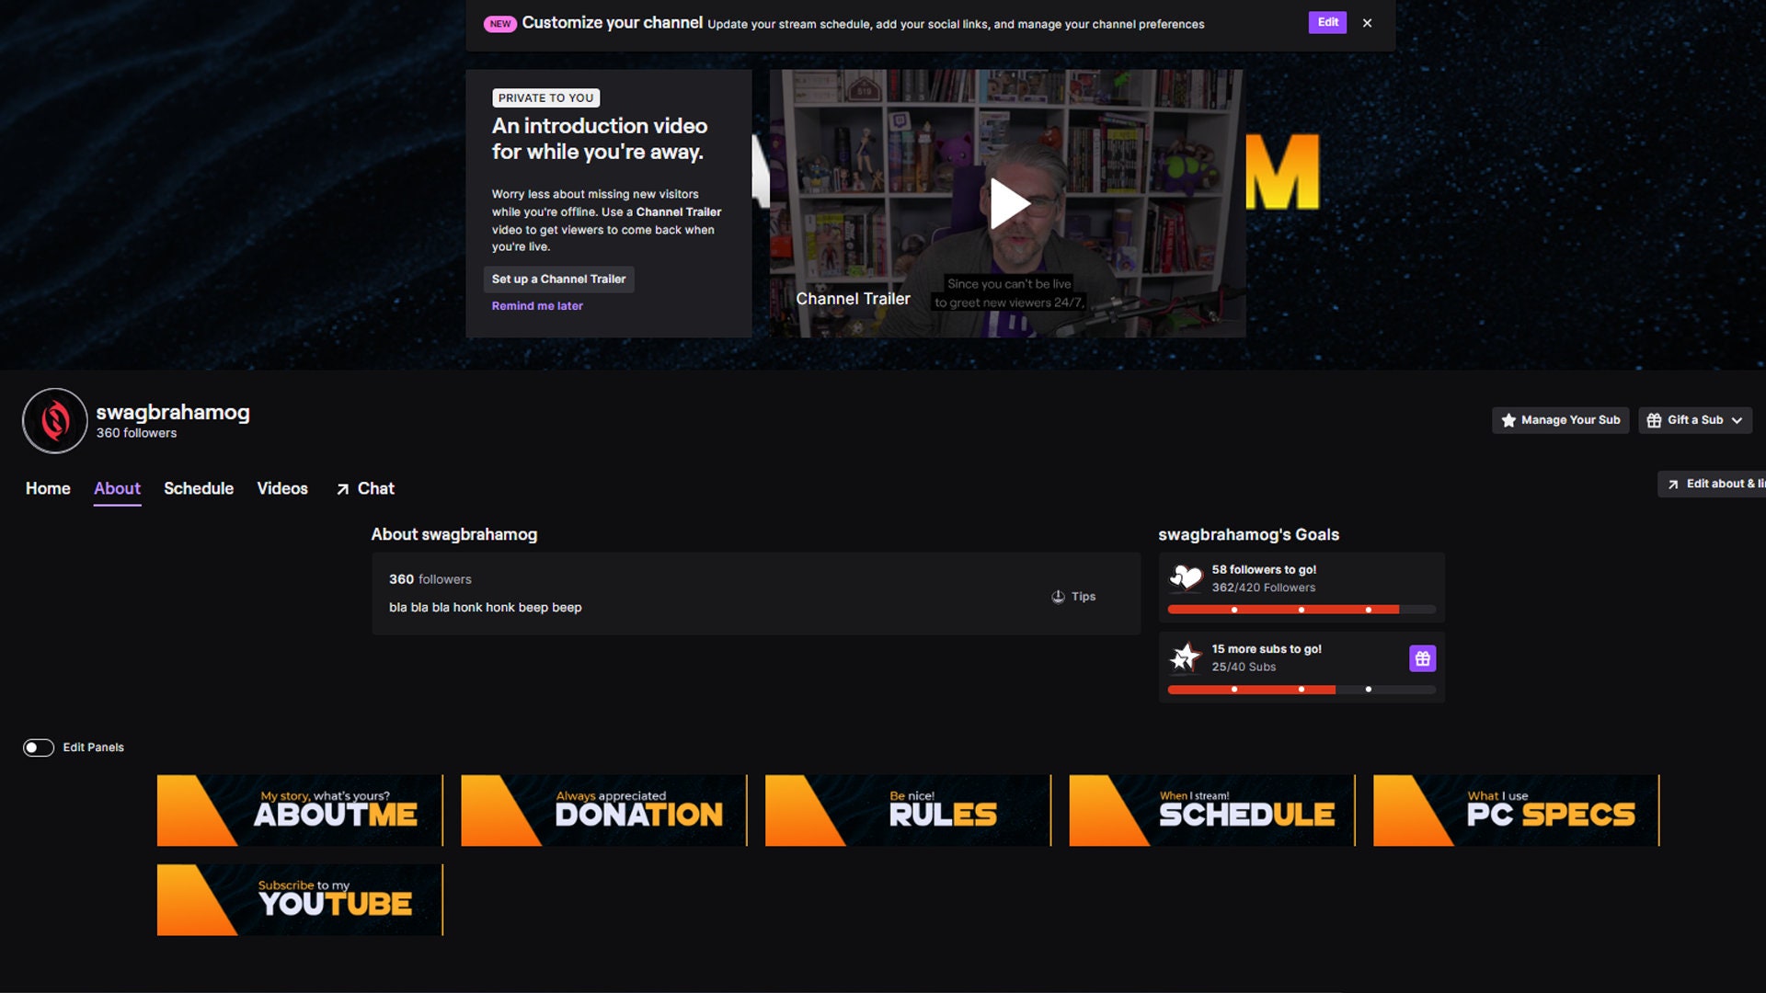Toggle the Edit Panels switch

point(39,748)
